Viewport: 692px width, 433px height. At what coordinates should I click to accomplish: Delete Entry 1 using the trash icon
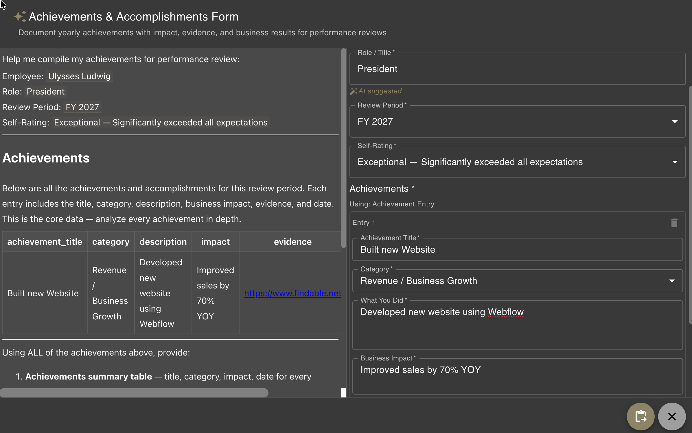pos(674,223)
